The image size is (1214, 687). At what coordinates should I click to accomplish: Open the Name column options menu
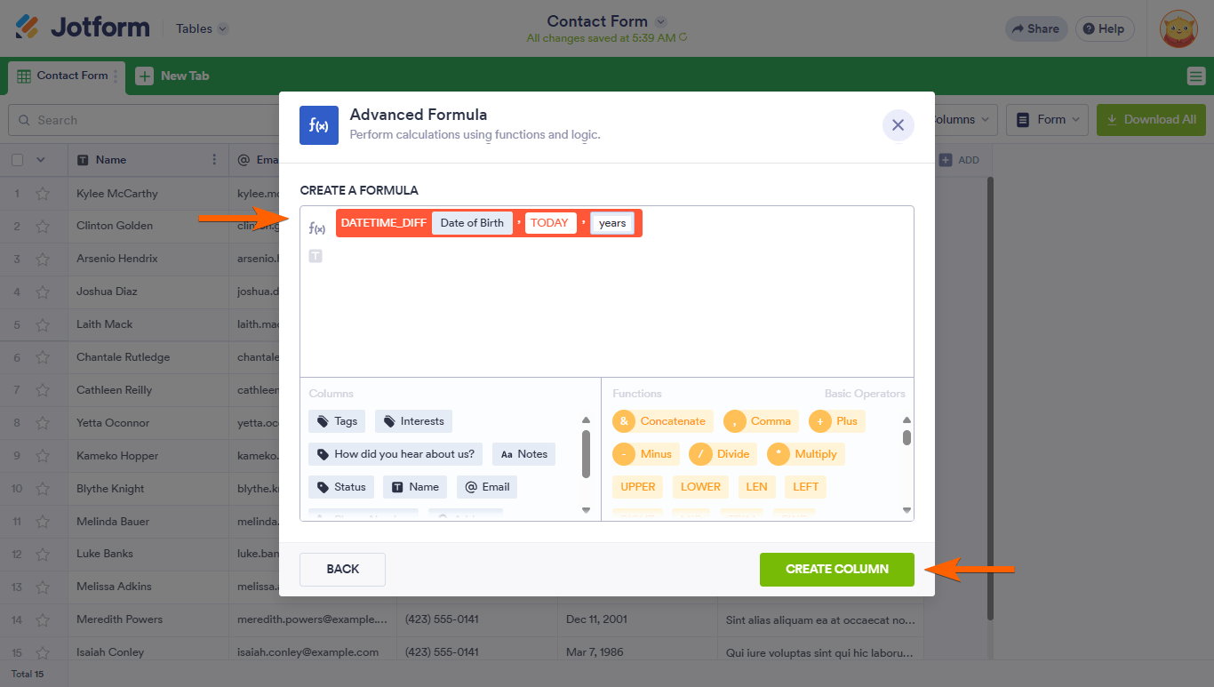point(214,160)
